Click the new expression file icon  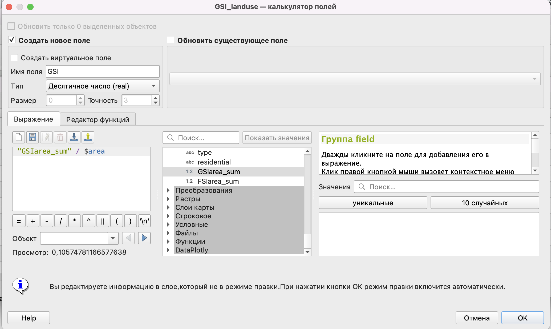[x=19, y=137]
